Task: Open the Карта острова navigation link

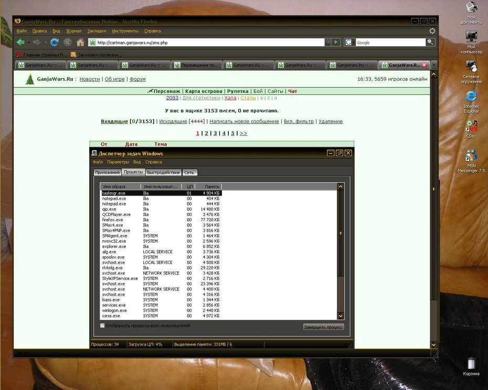Action: 204,91
